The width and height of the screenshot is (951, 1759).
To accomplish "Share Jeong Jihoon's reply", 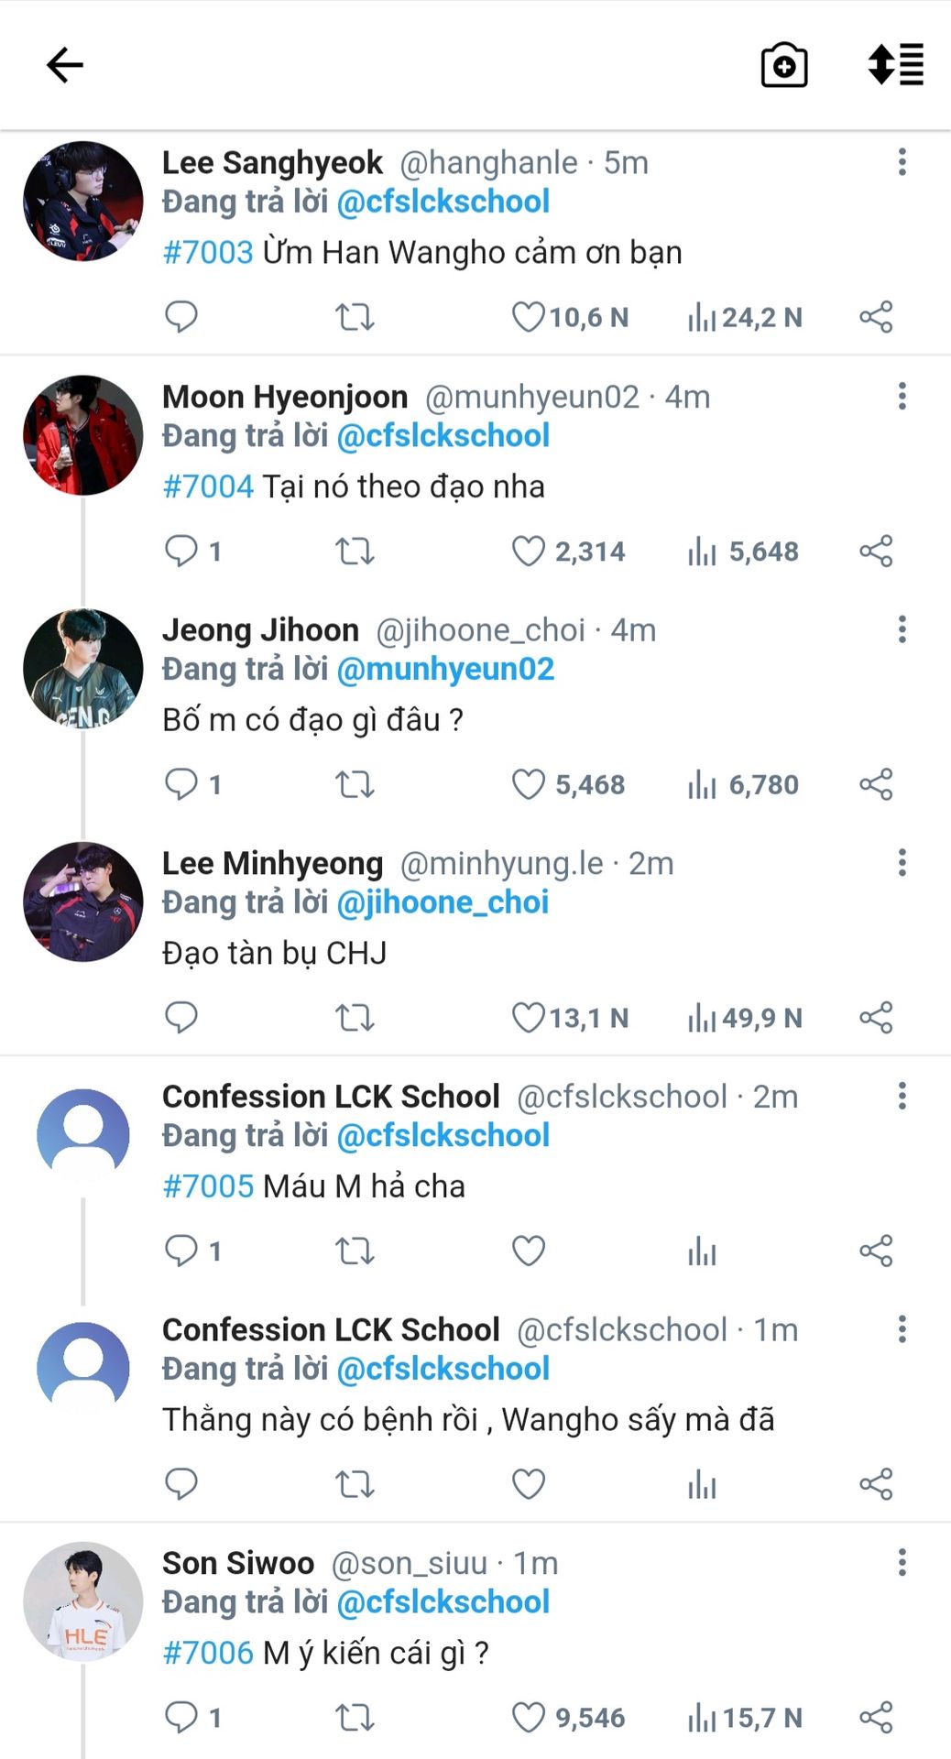I will coord(876,784).
